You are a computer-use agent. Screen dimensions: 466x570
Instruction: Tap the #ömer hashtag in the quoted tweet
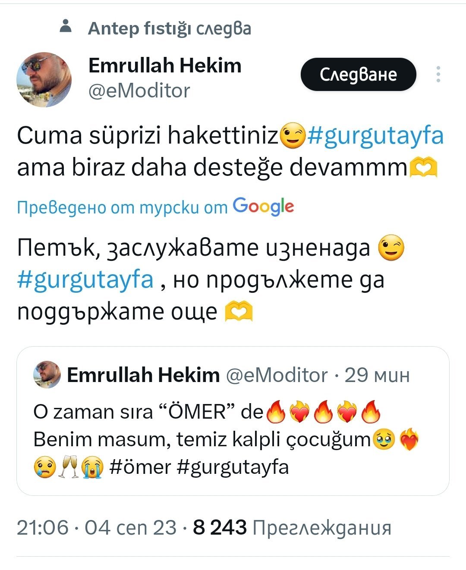[x=141, y=467]
